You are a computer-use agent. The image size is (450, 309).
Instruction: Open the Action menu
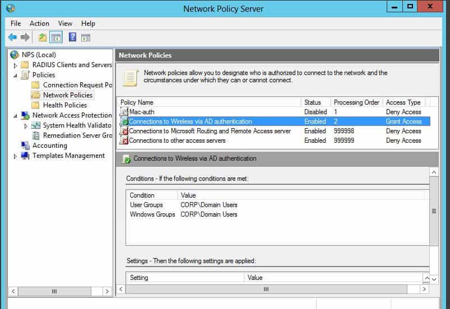click(39, 24)
